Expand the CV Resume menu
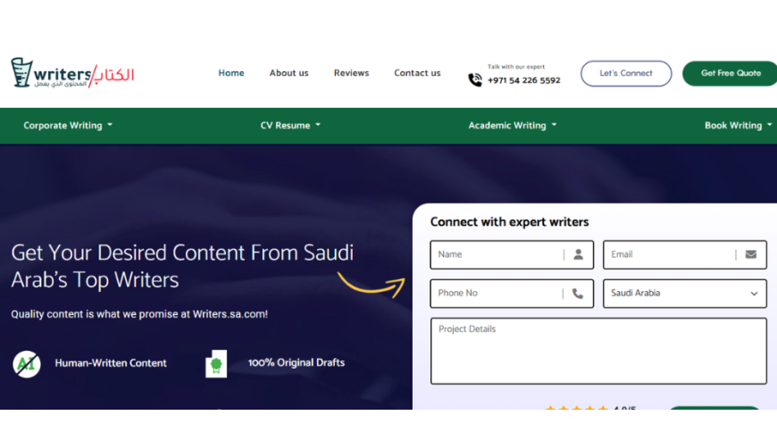This screenshot has height=440, width=777. coord(290,126)
